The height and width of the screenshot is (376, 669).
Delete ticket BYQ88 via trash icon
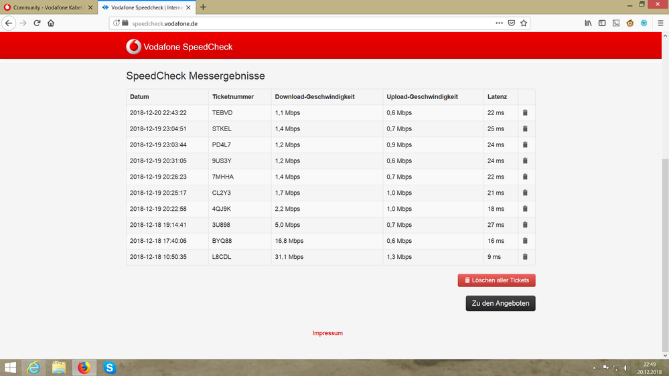pyautogui.click(x=525, y=241)
